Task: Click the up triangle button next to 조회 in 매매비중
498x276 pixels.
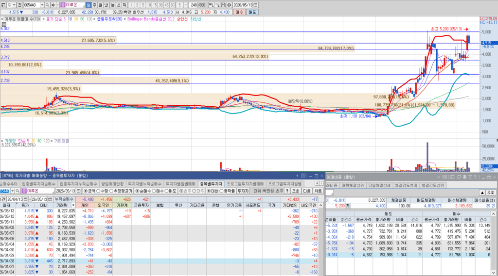Action: coord(482,193)
